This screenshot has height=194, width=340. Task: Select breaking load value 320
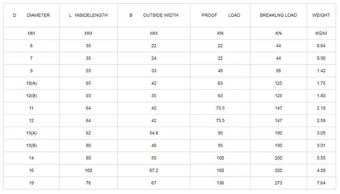[x=278, y=171]
